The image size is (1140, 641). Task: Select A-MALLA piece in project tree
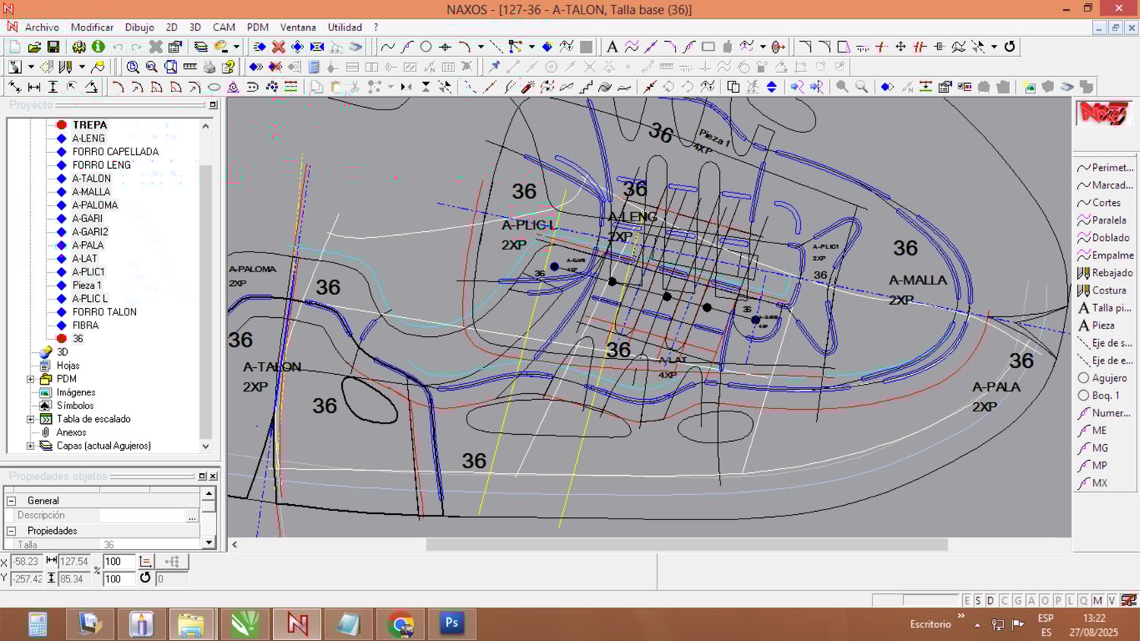tap(90, 192)
